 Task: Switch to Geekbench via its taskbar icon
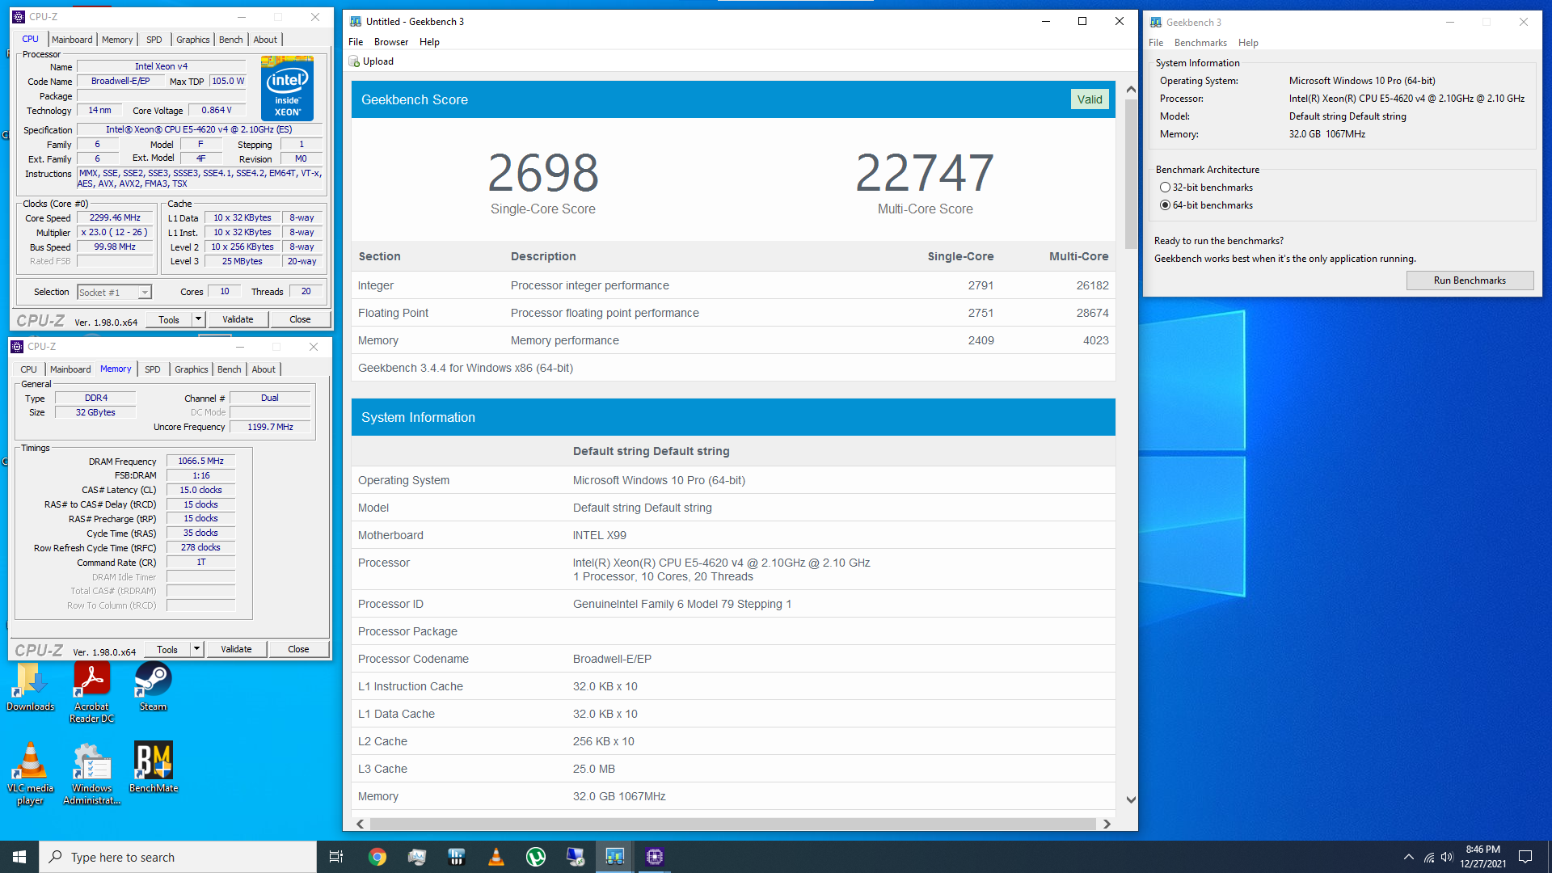tap(615, 857)
